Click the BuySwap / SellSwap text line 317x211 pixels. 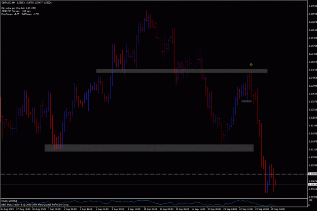click(x=20, y=14)
